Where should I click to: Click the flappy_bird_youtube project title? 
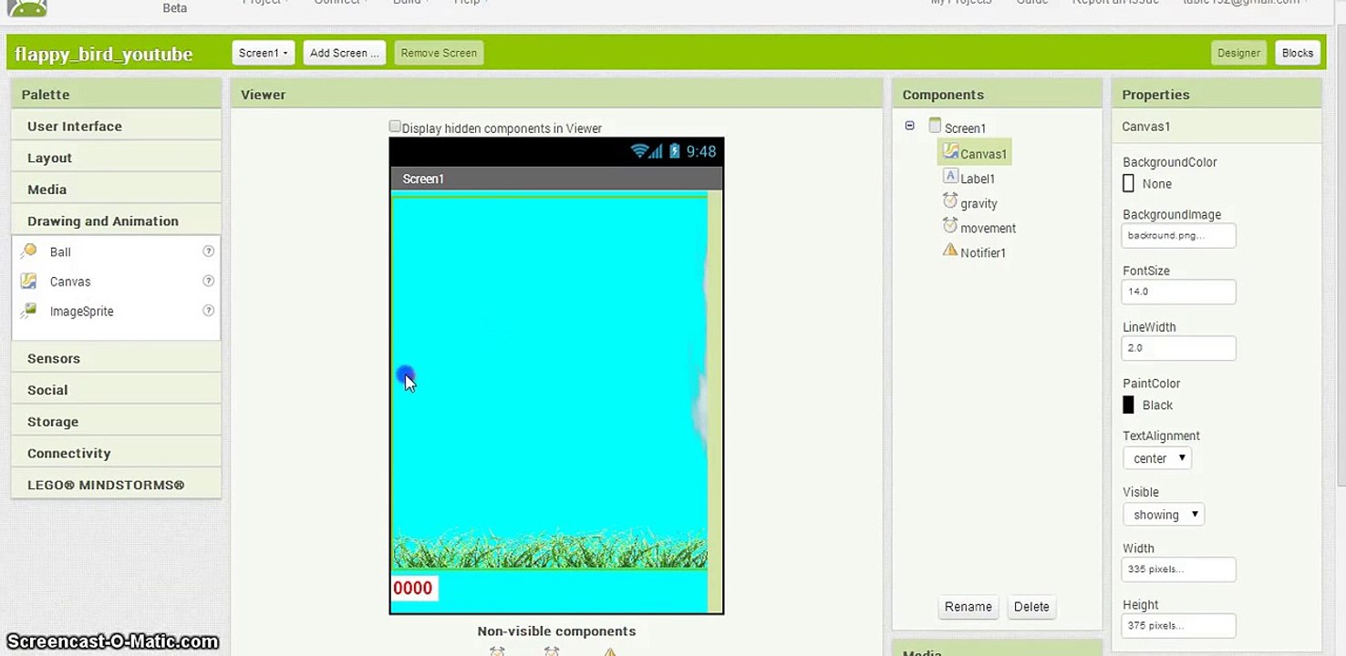point(104,54)
